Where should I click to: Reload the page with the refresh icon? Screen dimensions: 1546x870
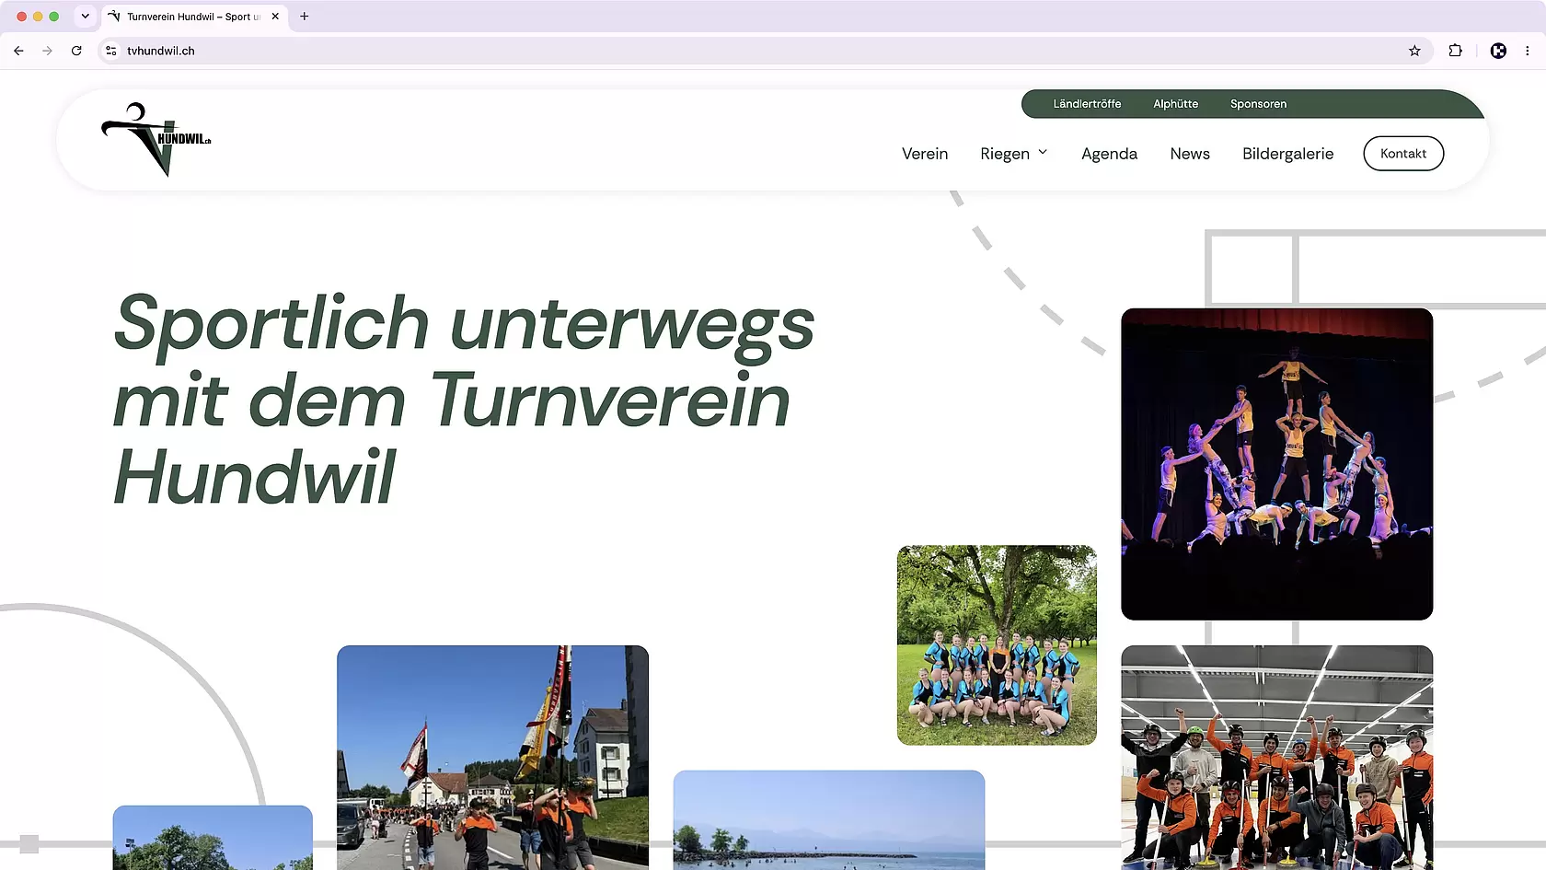(x=76, y=51)
